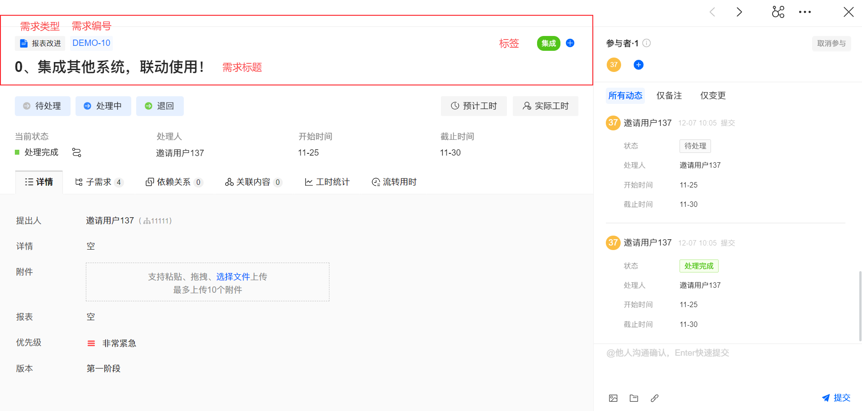Switch to the 子需求 tab

99,182
